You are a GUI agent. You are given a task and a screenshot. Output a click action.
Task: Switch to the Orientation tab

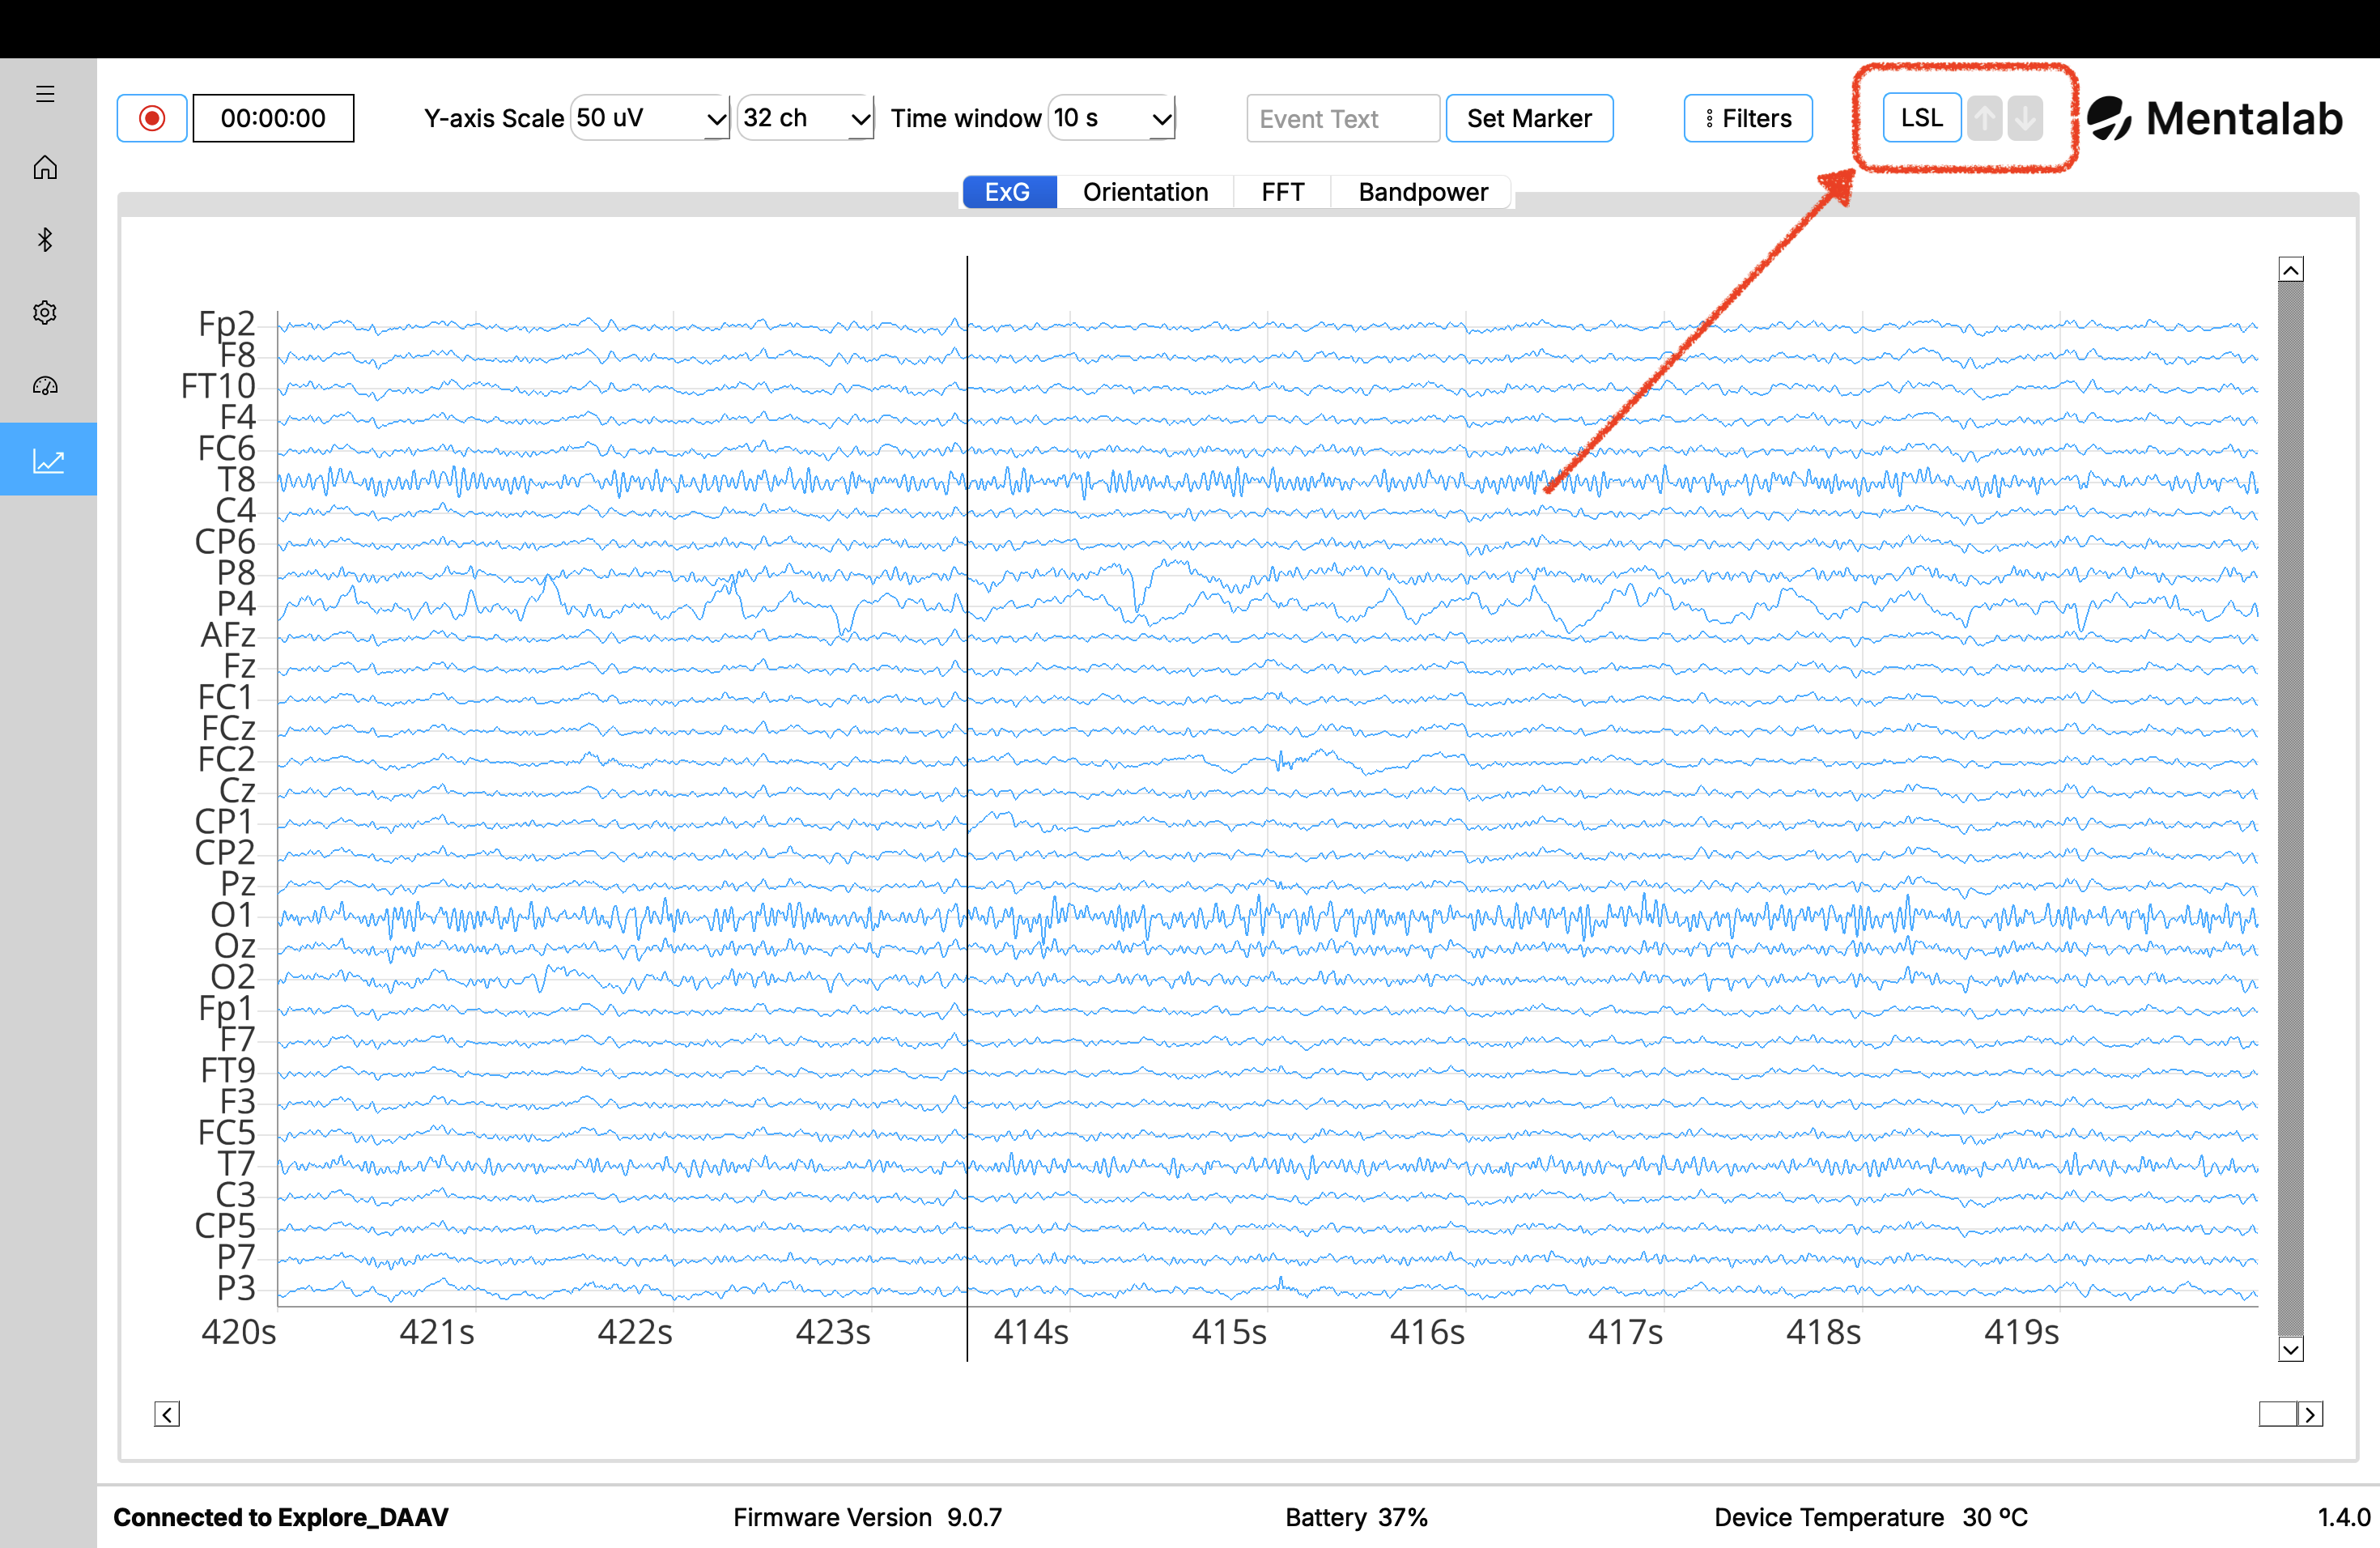click(x=1145, y=192)
